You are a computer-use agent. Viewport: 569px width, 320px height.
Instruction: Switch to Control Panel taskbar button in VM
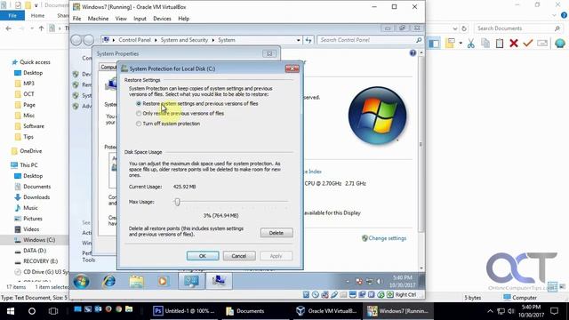191,281
